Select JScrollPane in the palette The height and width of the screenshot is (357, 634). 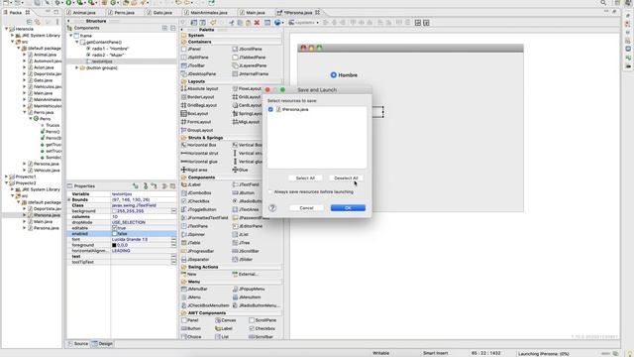248,49
